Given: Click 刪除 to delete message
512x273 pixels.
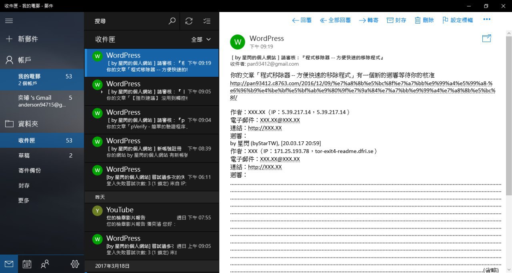Looking at the screenshot, I should click(424, 20).
